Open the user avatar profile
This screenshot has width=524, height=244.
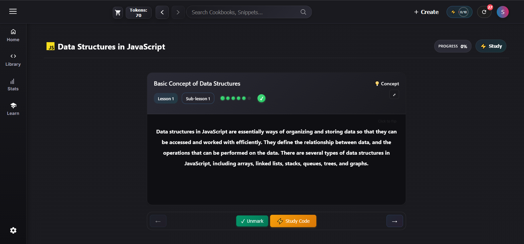pos(502,12)
